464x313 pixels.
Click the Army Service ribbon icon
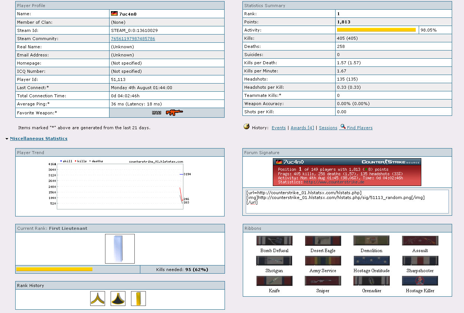coord(323,261)
